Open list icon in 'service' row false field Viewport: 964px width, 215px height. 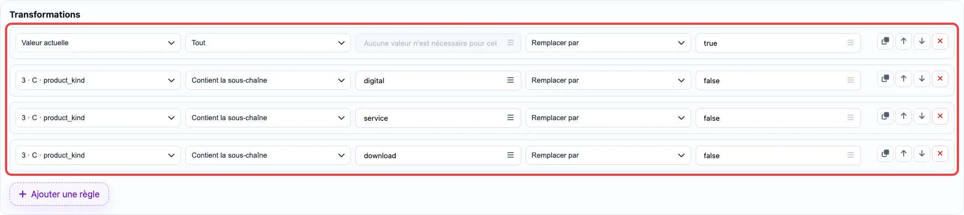[x=851, y=118]
